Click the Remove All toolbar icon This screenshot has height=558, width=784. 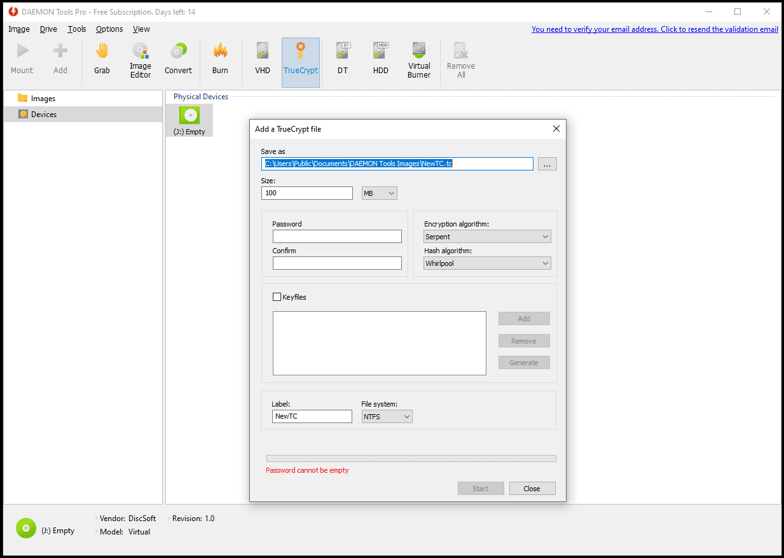[x=461, y=61]
